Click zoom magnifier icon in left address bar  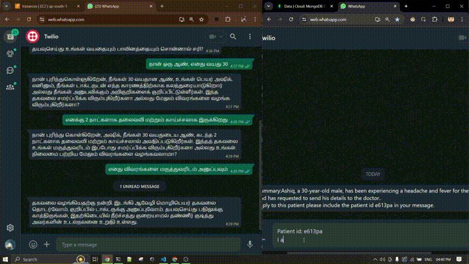tap(192, 20)
